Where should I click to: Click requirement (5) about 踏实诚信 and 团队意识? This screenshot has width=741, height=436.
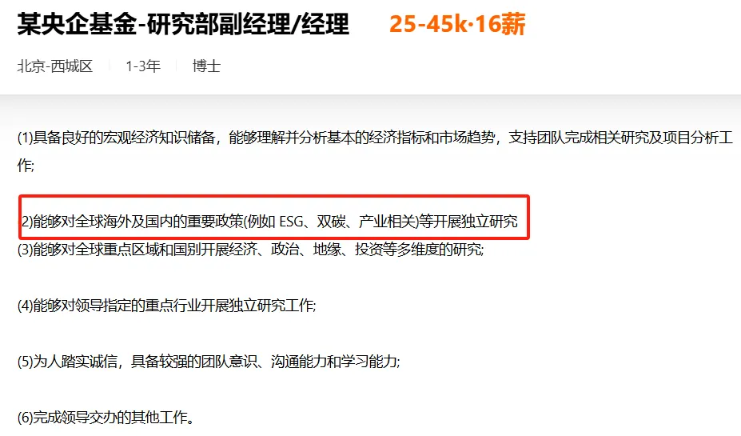[209, 362]
